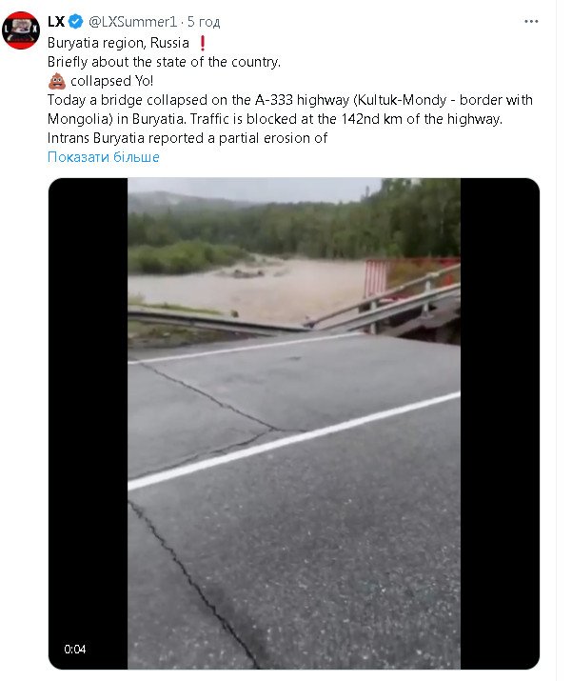Click the black right letterbox of the video
Screen dimensions: 572x681
[x=500, y=424]
